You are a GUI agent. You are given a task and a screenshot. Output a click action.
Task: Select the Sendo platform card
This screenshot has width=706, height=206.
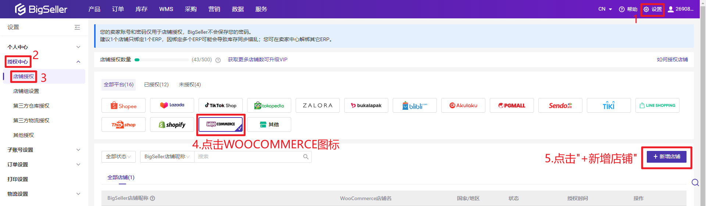click(x=560, y=105)
